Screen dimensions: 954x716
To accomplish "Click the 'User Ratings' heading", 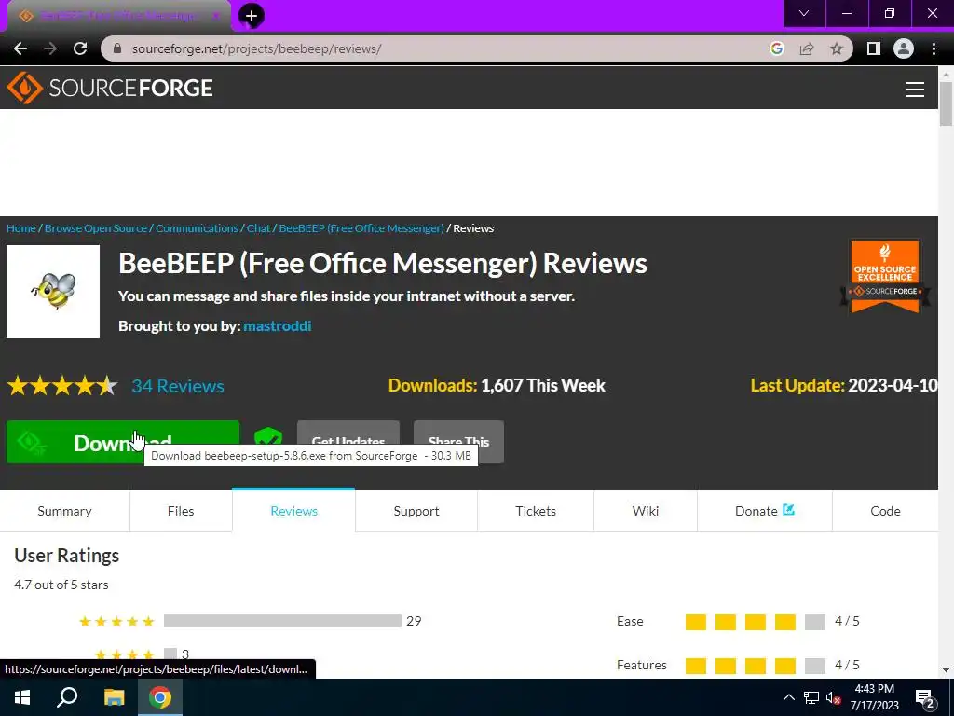I will pos(67,556).
